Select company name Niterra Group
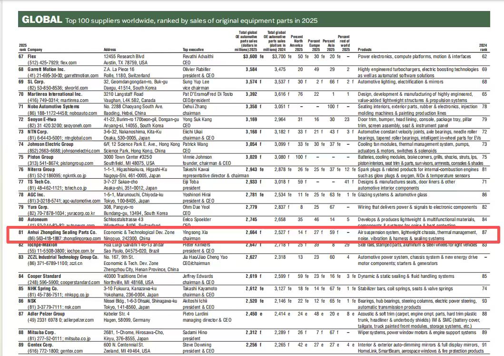 point(41,169)
